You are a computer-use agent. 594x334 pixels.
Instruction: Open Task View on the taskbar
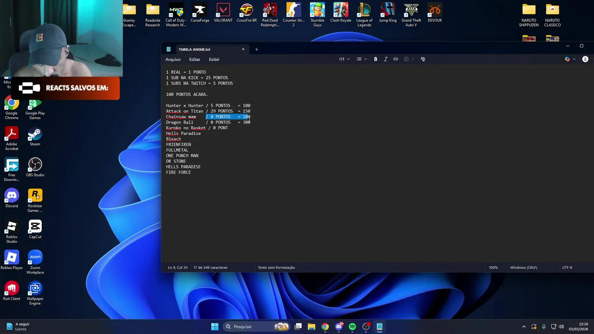tap(298, 327)
